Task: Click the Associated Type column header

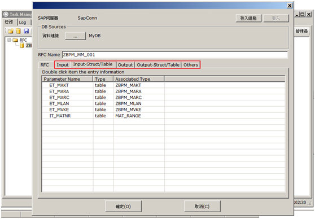Action: coord(139,79)
